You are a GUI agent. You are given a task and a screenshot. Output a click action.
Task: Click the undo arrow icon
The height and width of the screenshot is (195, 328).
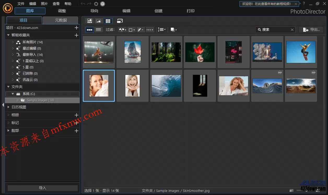(x=83, y=4)
